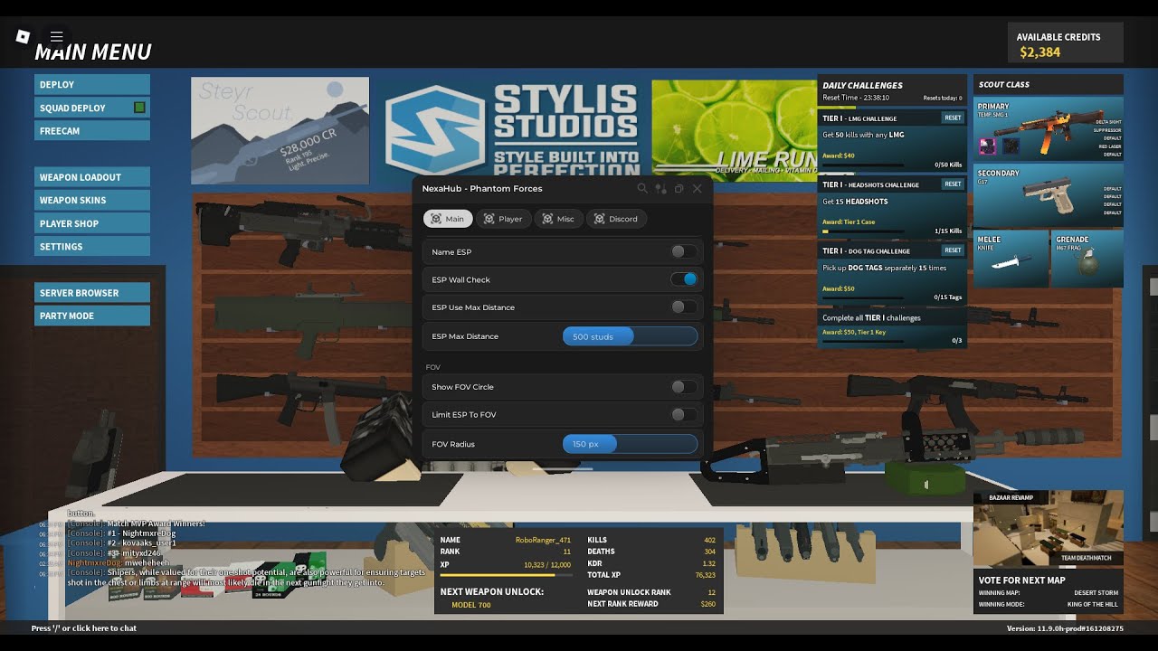Click the Party Mode button
Image resolution: width=1158 pixels, height=651 pixels.
92,316
